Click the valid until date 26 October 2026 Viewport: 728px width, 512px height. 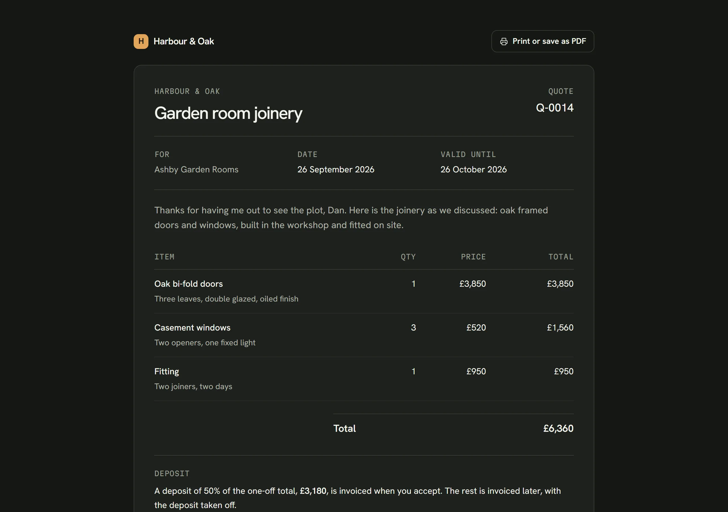pyautogui.click(x=473, y=170)
